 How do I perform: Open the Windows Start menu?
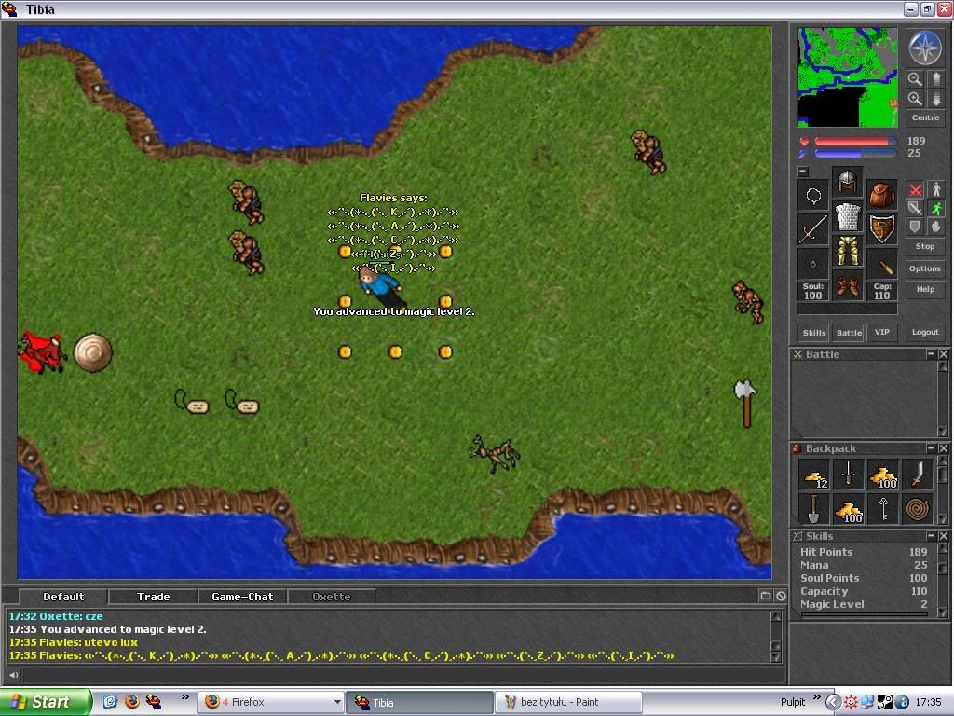click(47, 702)
